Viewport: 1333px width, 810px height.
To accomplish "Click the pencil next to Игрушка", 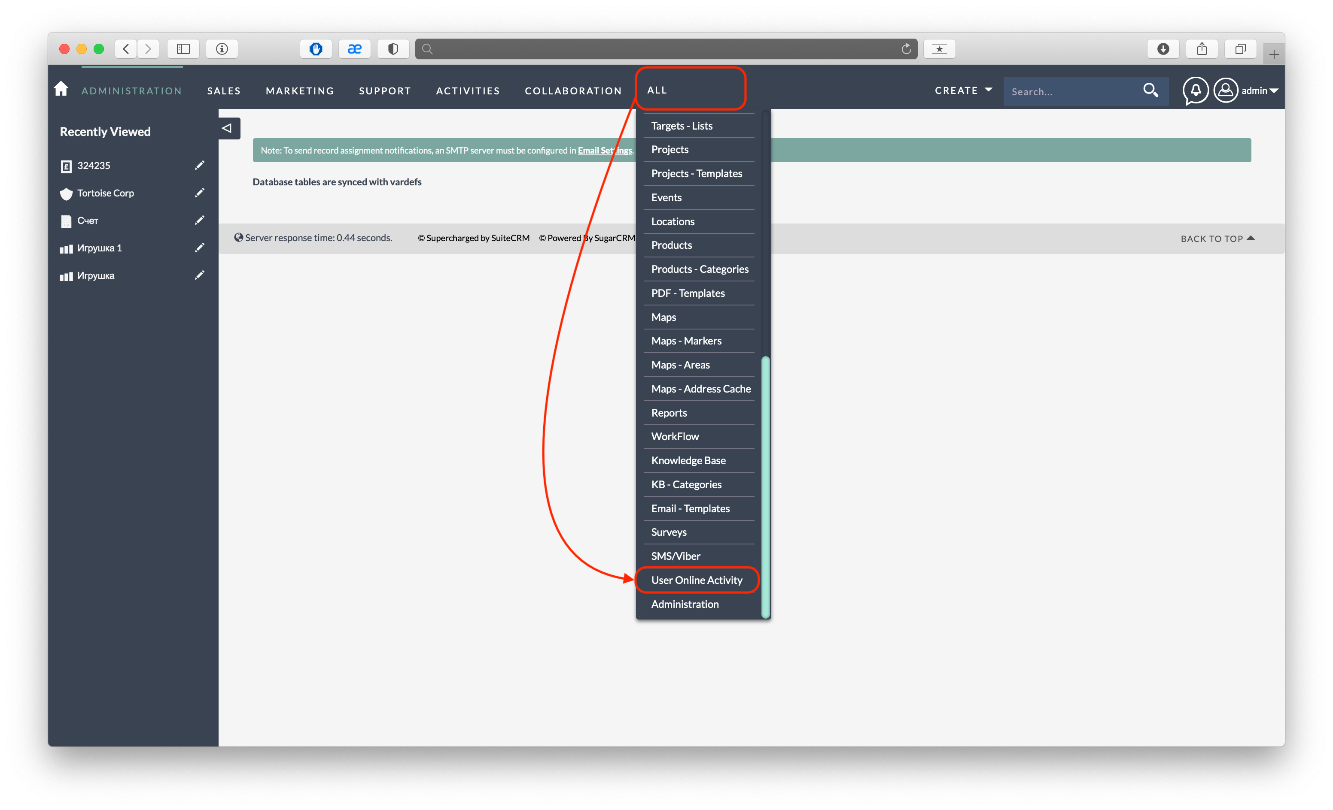I will click(200, 275).
